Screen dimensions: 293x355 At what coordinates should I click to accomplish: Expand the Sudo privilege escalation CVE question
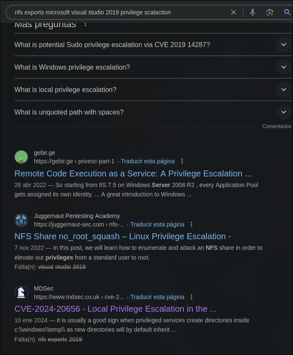(153, 45)
